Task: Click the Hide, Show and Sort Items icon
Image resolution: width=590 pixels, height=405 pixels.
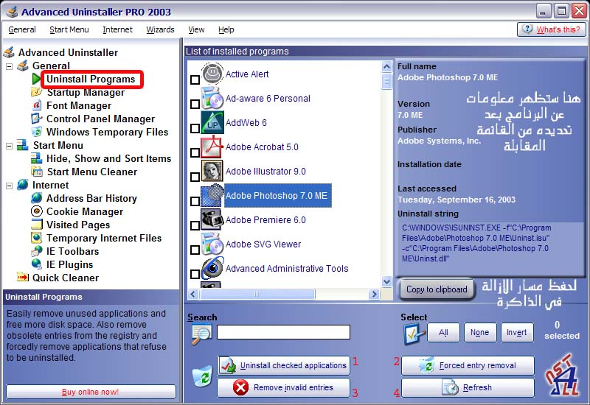Action: [x=36, y=158]
